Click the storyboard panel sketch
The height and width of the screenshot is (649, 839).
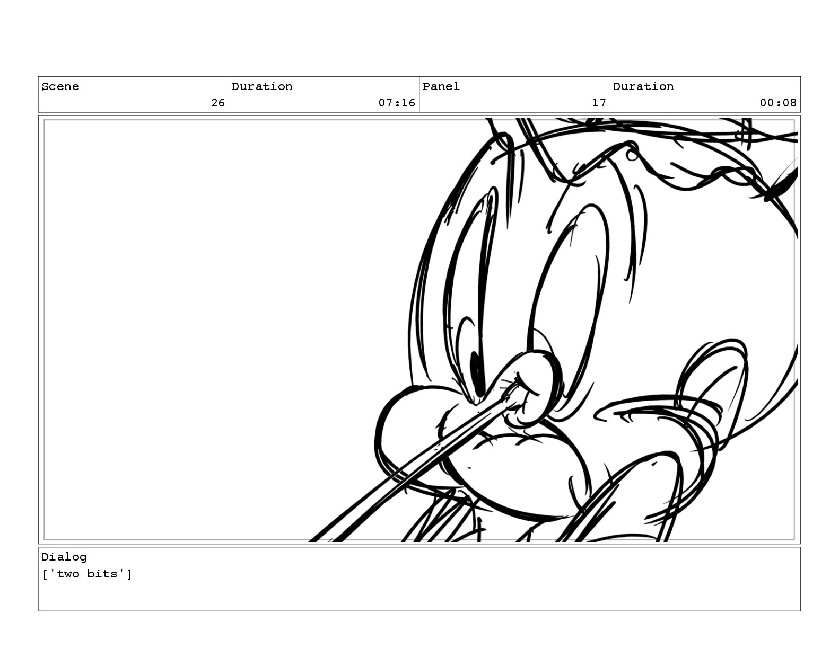pos(419,330)
